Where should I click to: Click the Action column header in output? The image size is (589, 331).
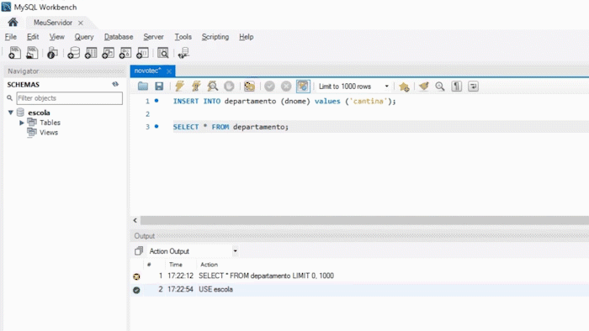(x=209, y=265)
